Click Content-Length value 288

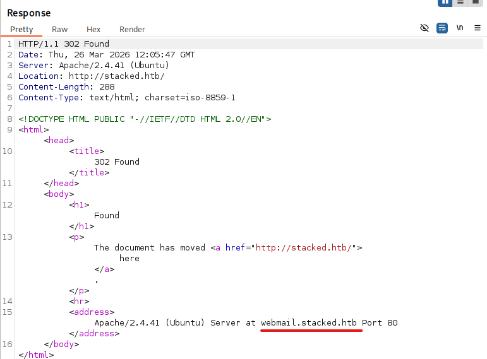click(x=107, y=87)
